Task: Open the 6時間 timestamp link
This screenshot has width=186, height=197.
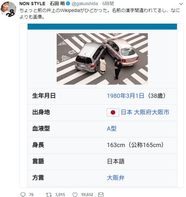Action: (x=108, y=4)
